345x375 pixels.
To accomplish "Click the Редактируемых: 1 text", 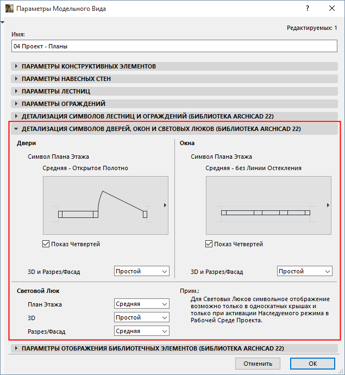I will [312, 28].
